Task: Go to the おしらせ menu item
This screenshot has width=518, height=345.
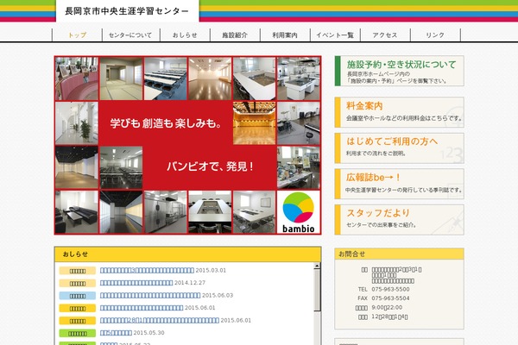Action: coord(185,35)
